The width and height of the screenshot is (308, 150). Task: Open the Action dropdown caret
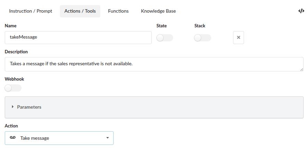[x=107, y=138]
